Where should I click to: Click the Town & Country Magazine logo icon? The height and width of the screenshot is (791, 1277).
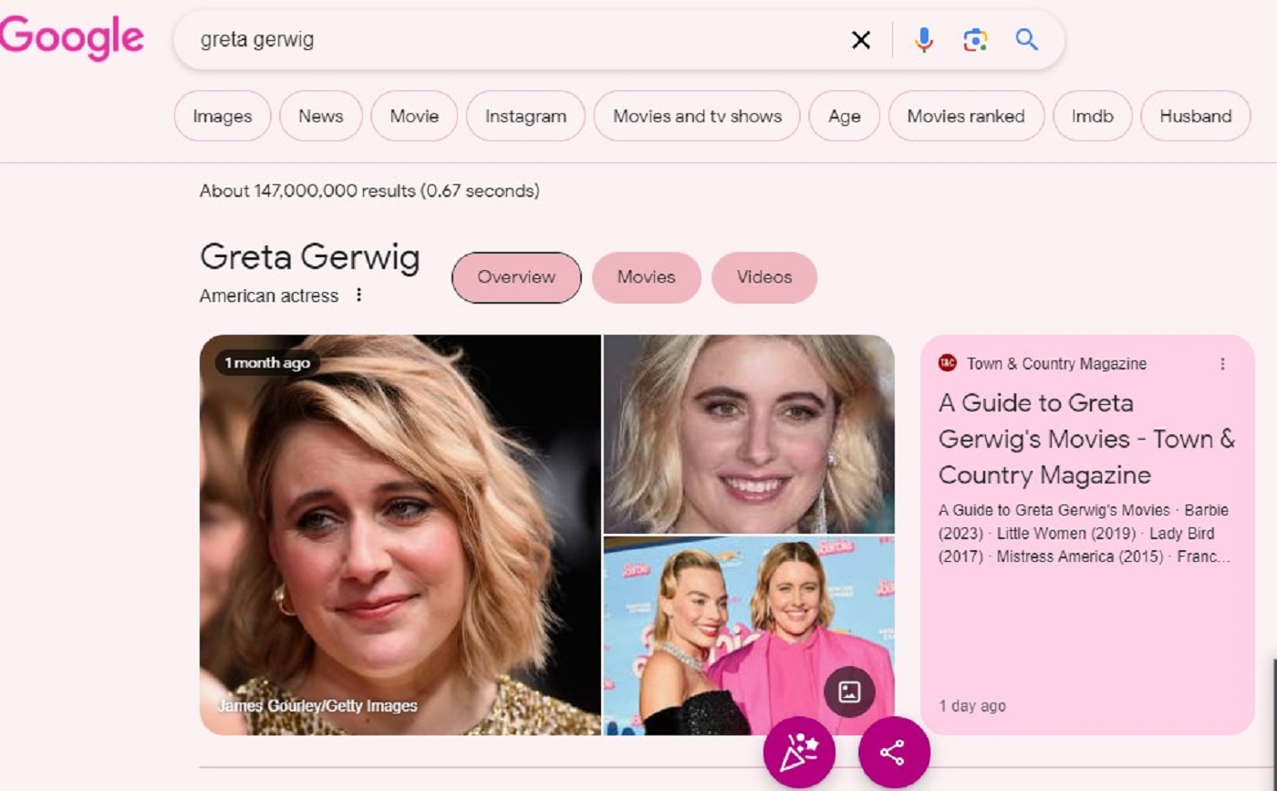tap(946, 363)
